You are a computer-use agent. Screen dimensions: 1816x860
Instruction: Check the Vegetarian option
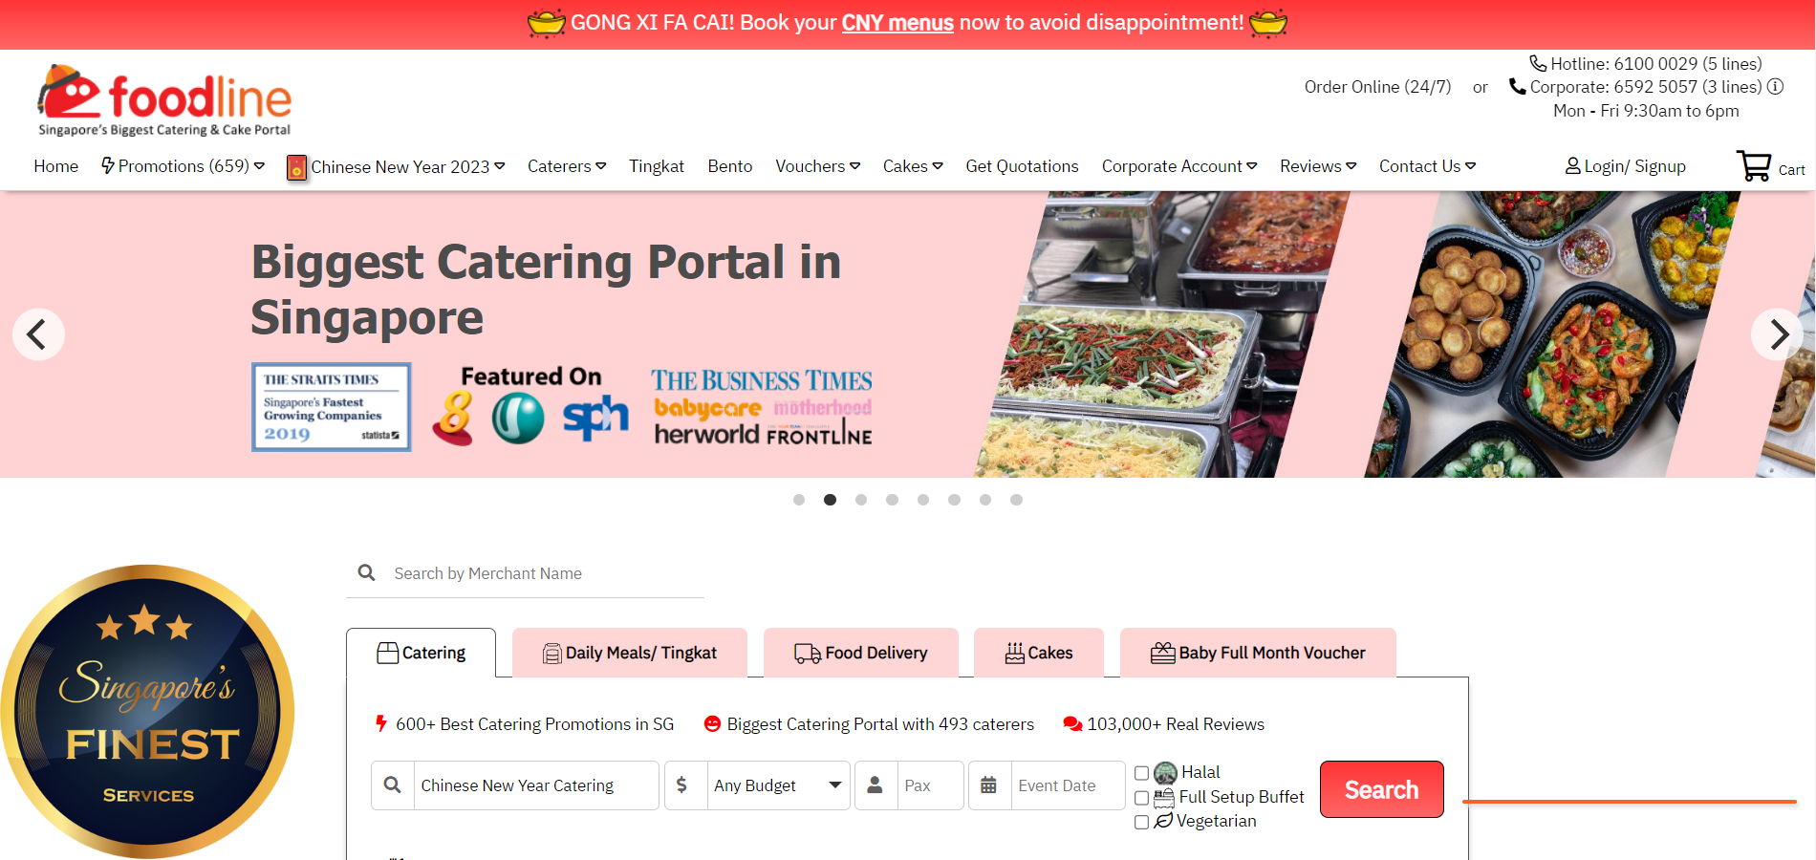click(1141, 822)
